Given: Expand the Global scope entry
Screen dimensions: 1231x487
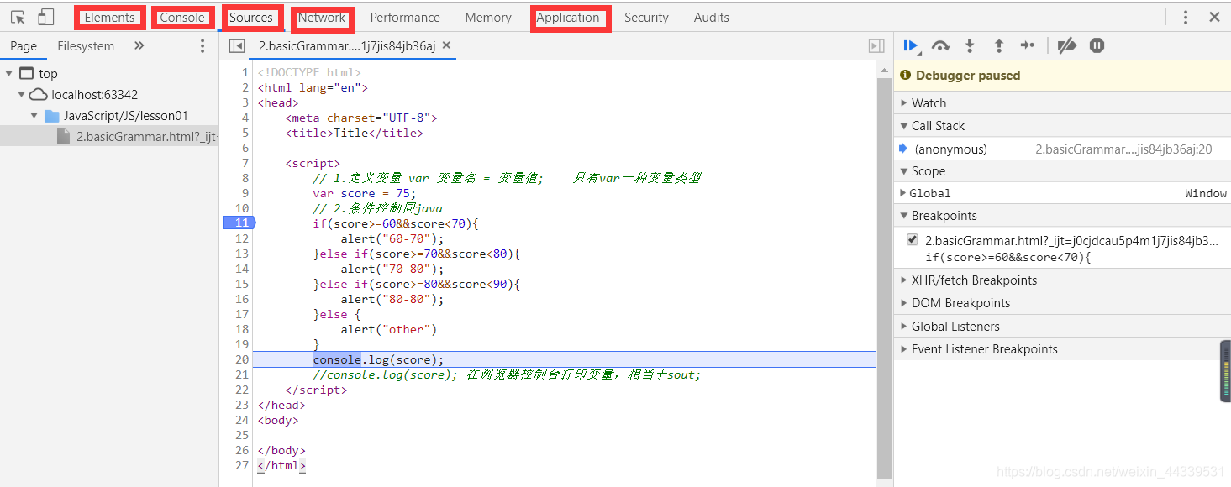Looking at the screenshot, I should [x=903, y=193].
